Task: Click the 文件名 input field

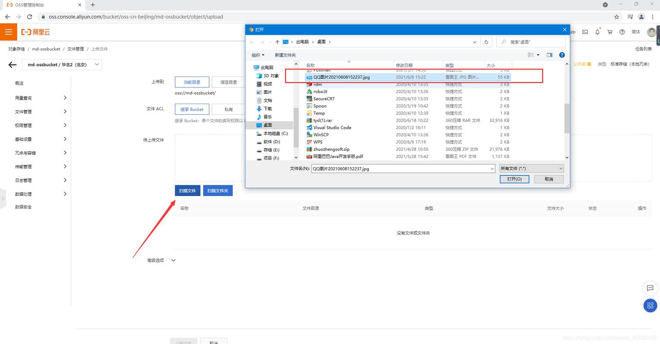Action: click(403, 169)
